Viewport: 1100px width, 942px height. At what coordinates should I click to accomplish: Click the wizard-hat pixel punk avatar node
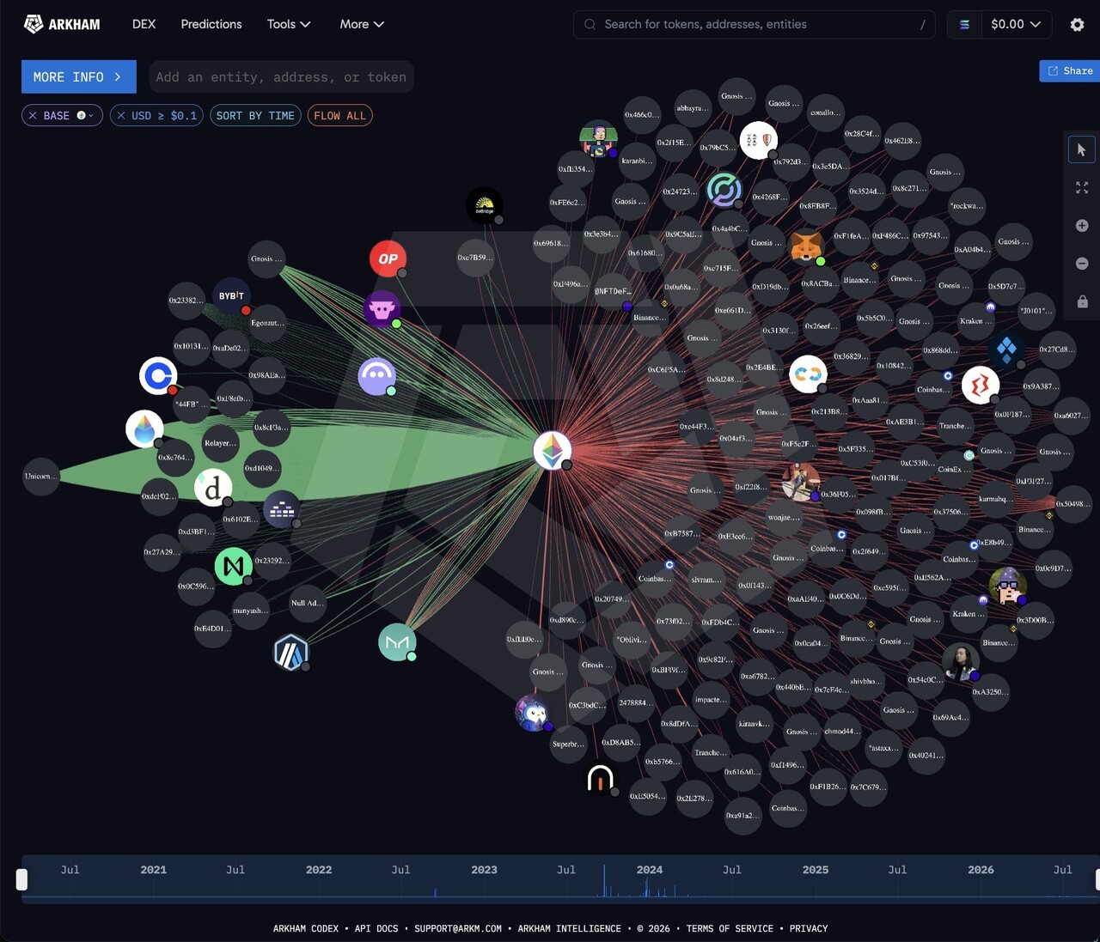(x=1007, y=586)
